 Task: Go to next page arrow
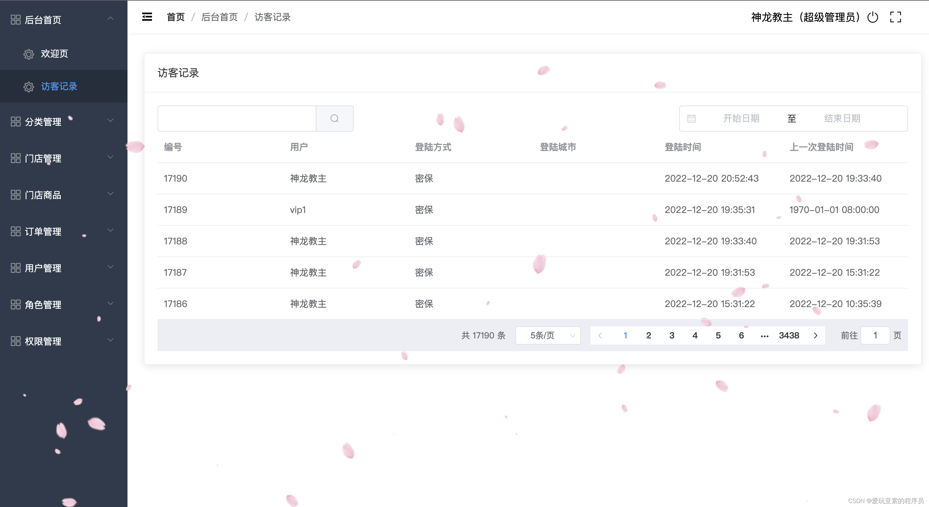[x=815, y=335]
